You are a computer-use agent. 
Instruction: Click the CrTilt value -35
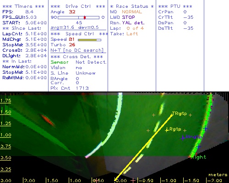tap(188, 17)
